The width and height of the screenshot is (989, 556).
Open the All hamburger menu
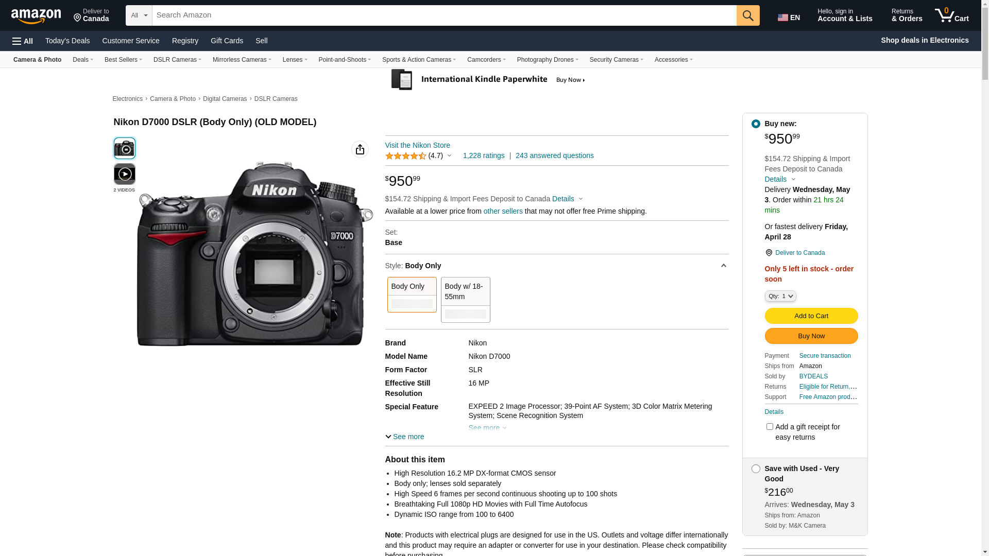coord(23,41)
